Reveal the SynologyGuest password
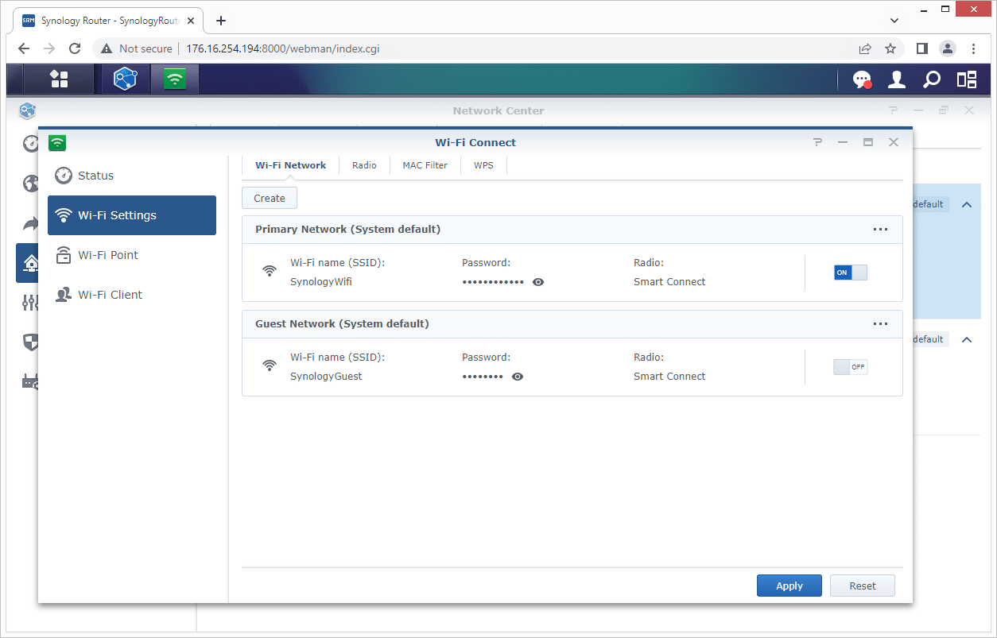This screenshot has width=997, height=638. click(x=518, y=377)
